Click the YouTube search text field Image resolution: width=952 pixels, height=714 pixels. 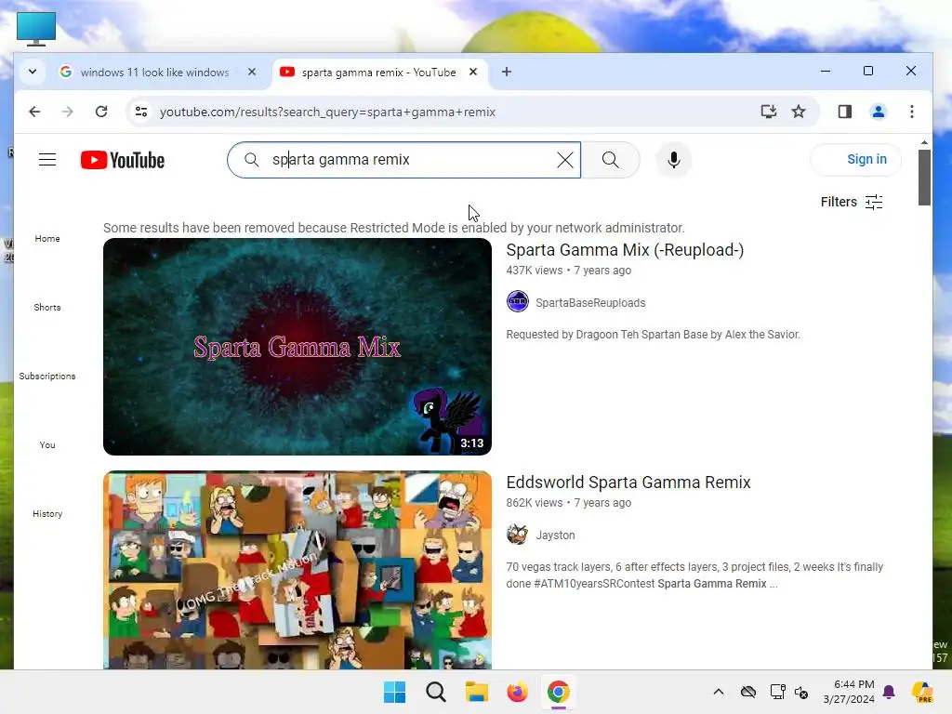[x=403, y=160]
